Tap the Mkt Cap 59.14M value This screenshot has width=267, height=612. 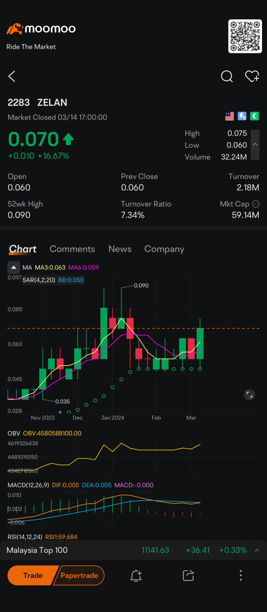(x=245, y=215)
